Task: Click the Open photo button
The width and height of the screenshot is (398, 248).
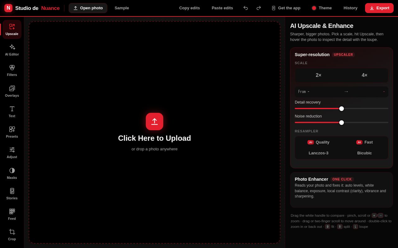Action: point(88,8)
